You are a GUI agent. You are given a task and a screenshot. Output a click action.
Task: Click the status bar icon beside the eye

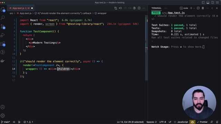[x=19, y=122]
